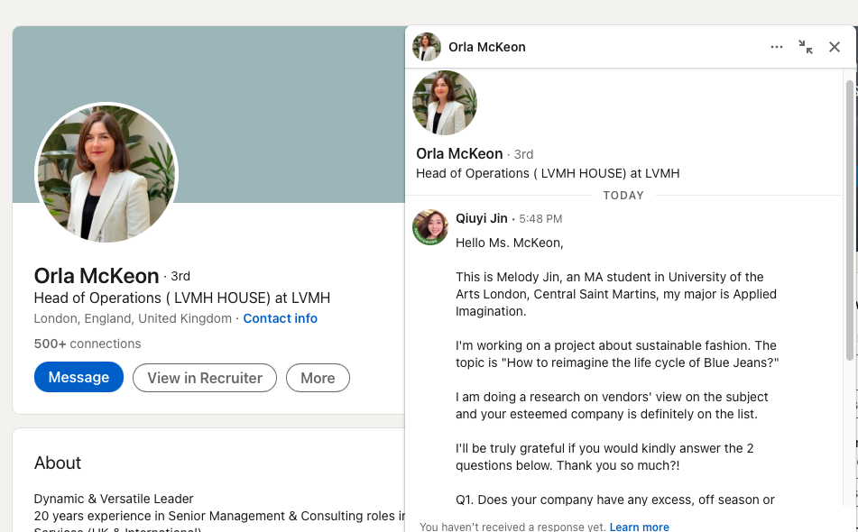Click the 5:48 PM message timestamp
The width and height of the screenshot is (858, 532).
click(540, 219)
